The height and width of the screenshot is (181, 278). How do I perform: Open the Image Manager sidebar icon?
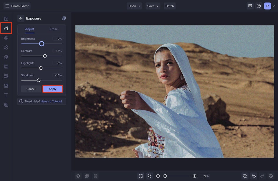(6, 19)
